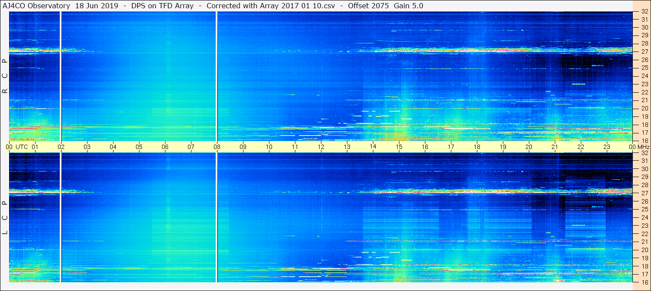The width and height of the screenshot is (651, 291).
Task: Select hour label '14' on time axis
Action: point(373,147)
